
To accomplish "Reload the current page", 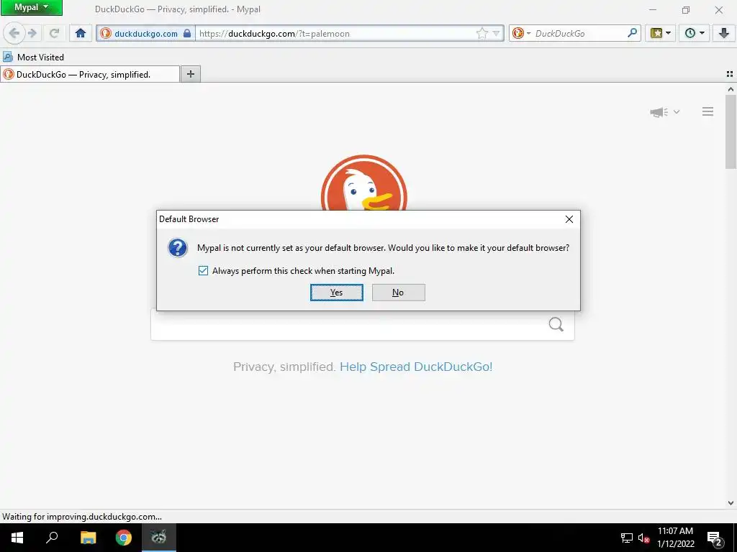I will click(x=54, y=33).
